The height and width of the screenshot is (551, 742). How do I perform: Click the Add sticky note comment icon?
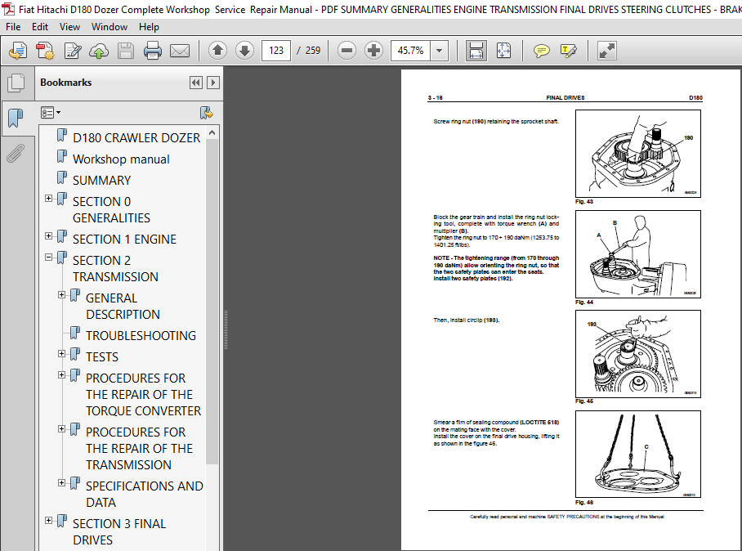click(541, 51)
